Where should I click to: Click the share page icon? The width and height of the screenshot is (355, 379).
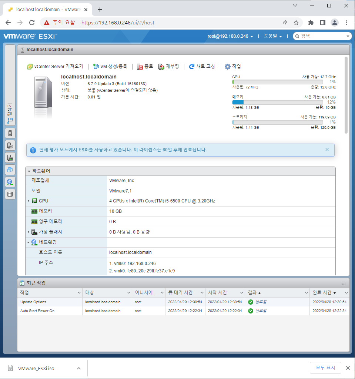click(x=284, y=23)
